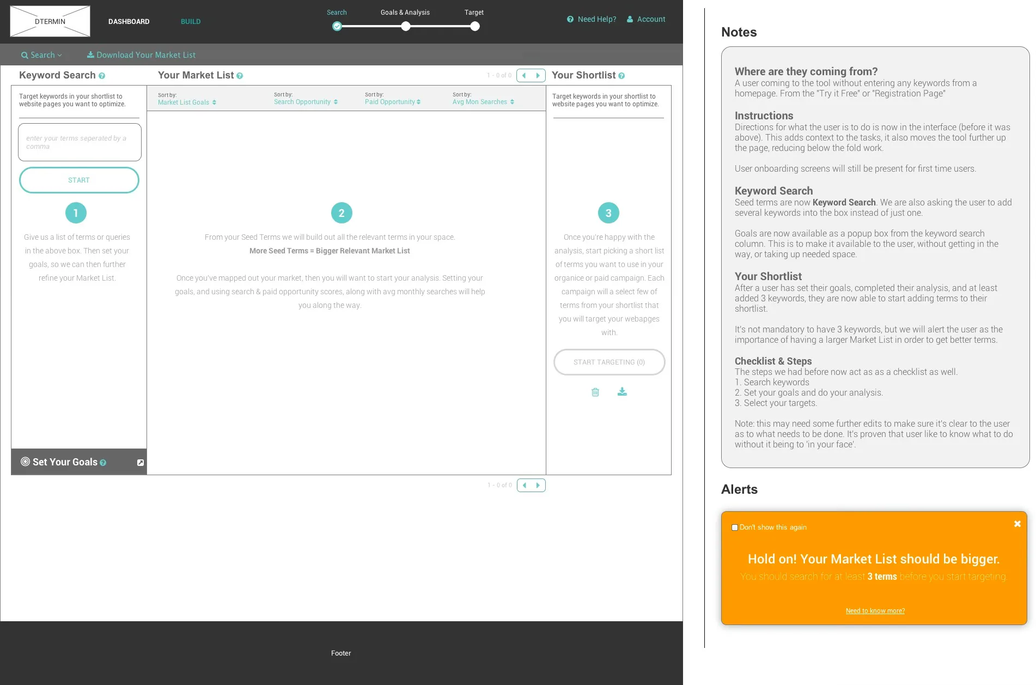This screenshot has width=1036, height=685.
Task: Sort by Market List Goals
Action: click(187, 102)
